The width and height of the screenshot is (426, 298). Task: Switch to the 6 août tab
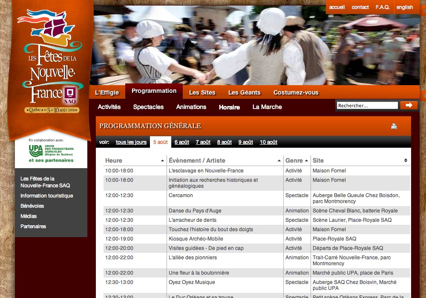click(181, 142)
